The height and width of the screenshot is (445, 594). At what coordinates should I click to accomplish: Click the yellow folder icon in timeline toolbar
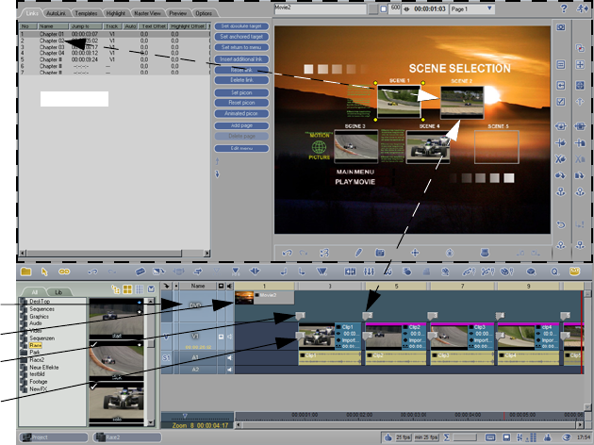(x=27, y=272)
